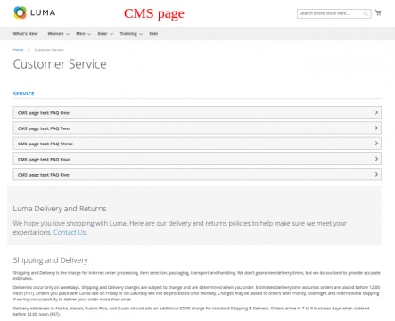This screenshot has height=321, width=395.
Task: Expand the Training dropdown chevron
Action: [141, 34]
